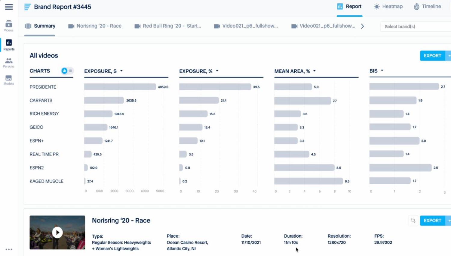The width and height of the screenshot is (451, 256).
Task: Open the EXPOSURE, S column dropdown
Action: 121,71
